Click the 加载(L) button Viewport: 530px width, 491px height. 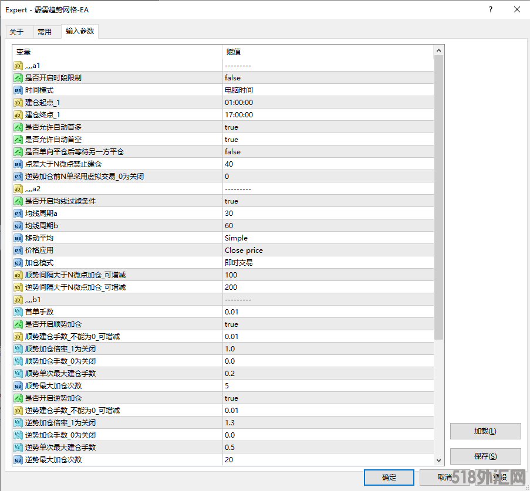(x=485, y=431)
